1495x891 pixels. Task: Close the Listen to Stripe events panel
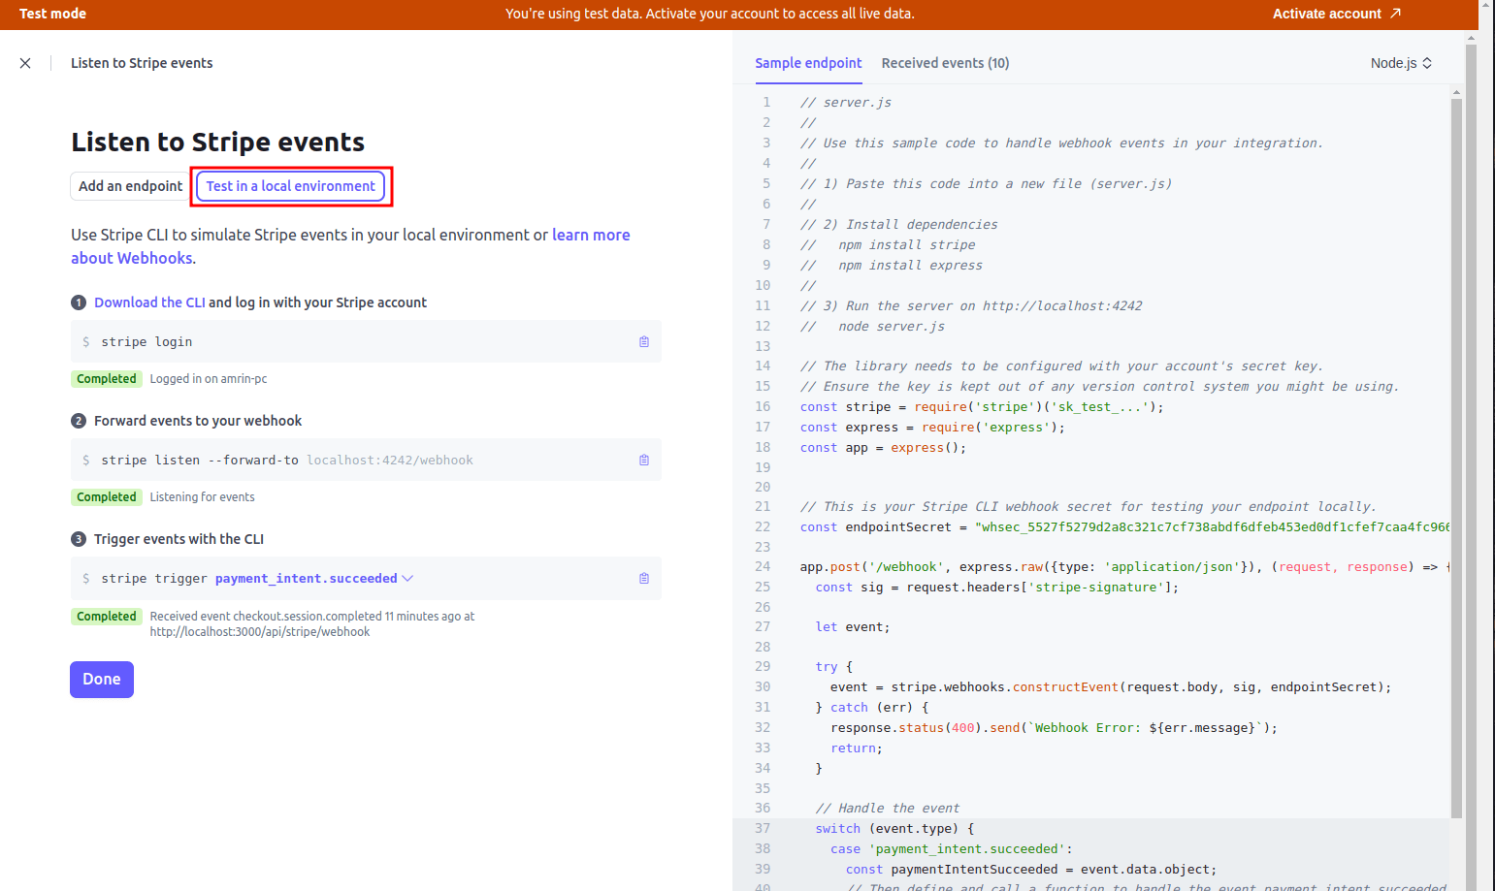pos(24,63)
